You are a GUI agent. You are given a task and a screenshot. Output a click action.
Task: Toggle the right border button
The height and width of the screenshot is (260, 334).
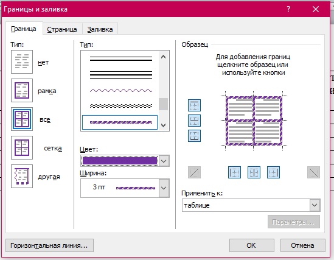[273, 172]
